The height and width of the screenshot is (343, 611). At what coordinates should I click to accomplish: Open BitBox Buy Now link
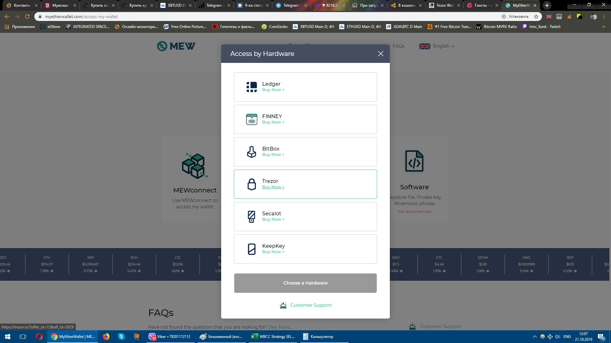tap(273, 155)
